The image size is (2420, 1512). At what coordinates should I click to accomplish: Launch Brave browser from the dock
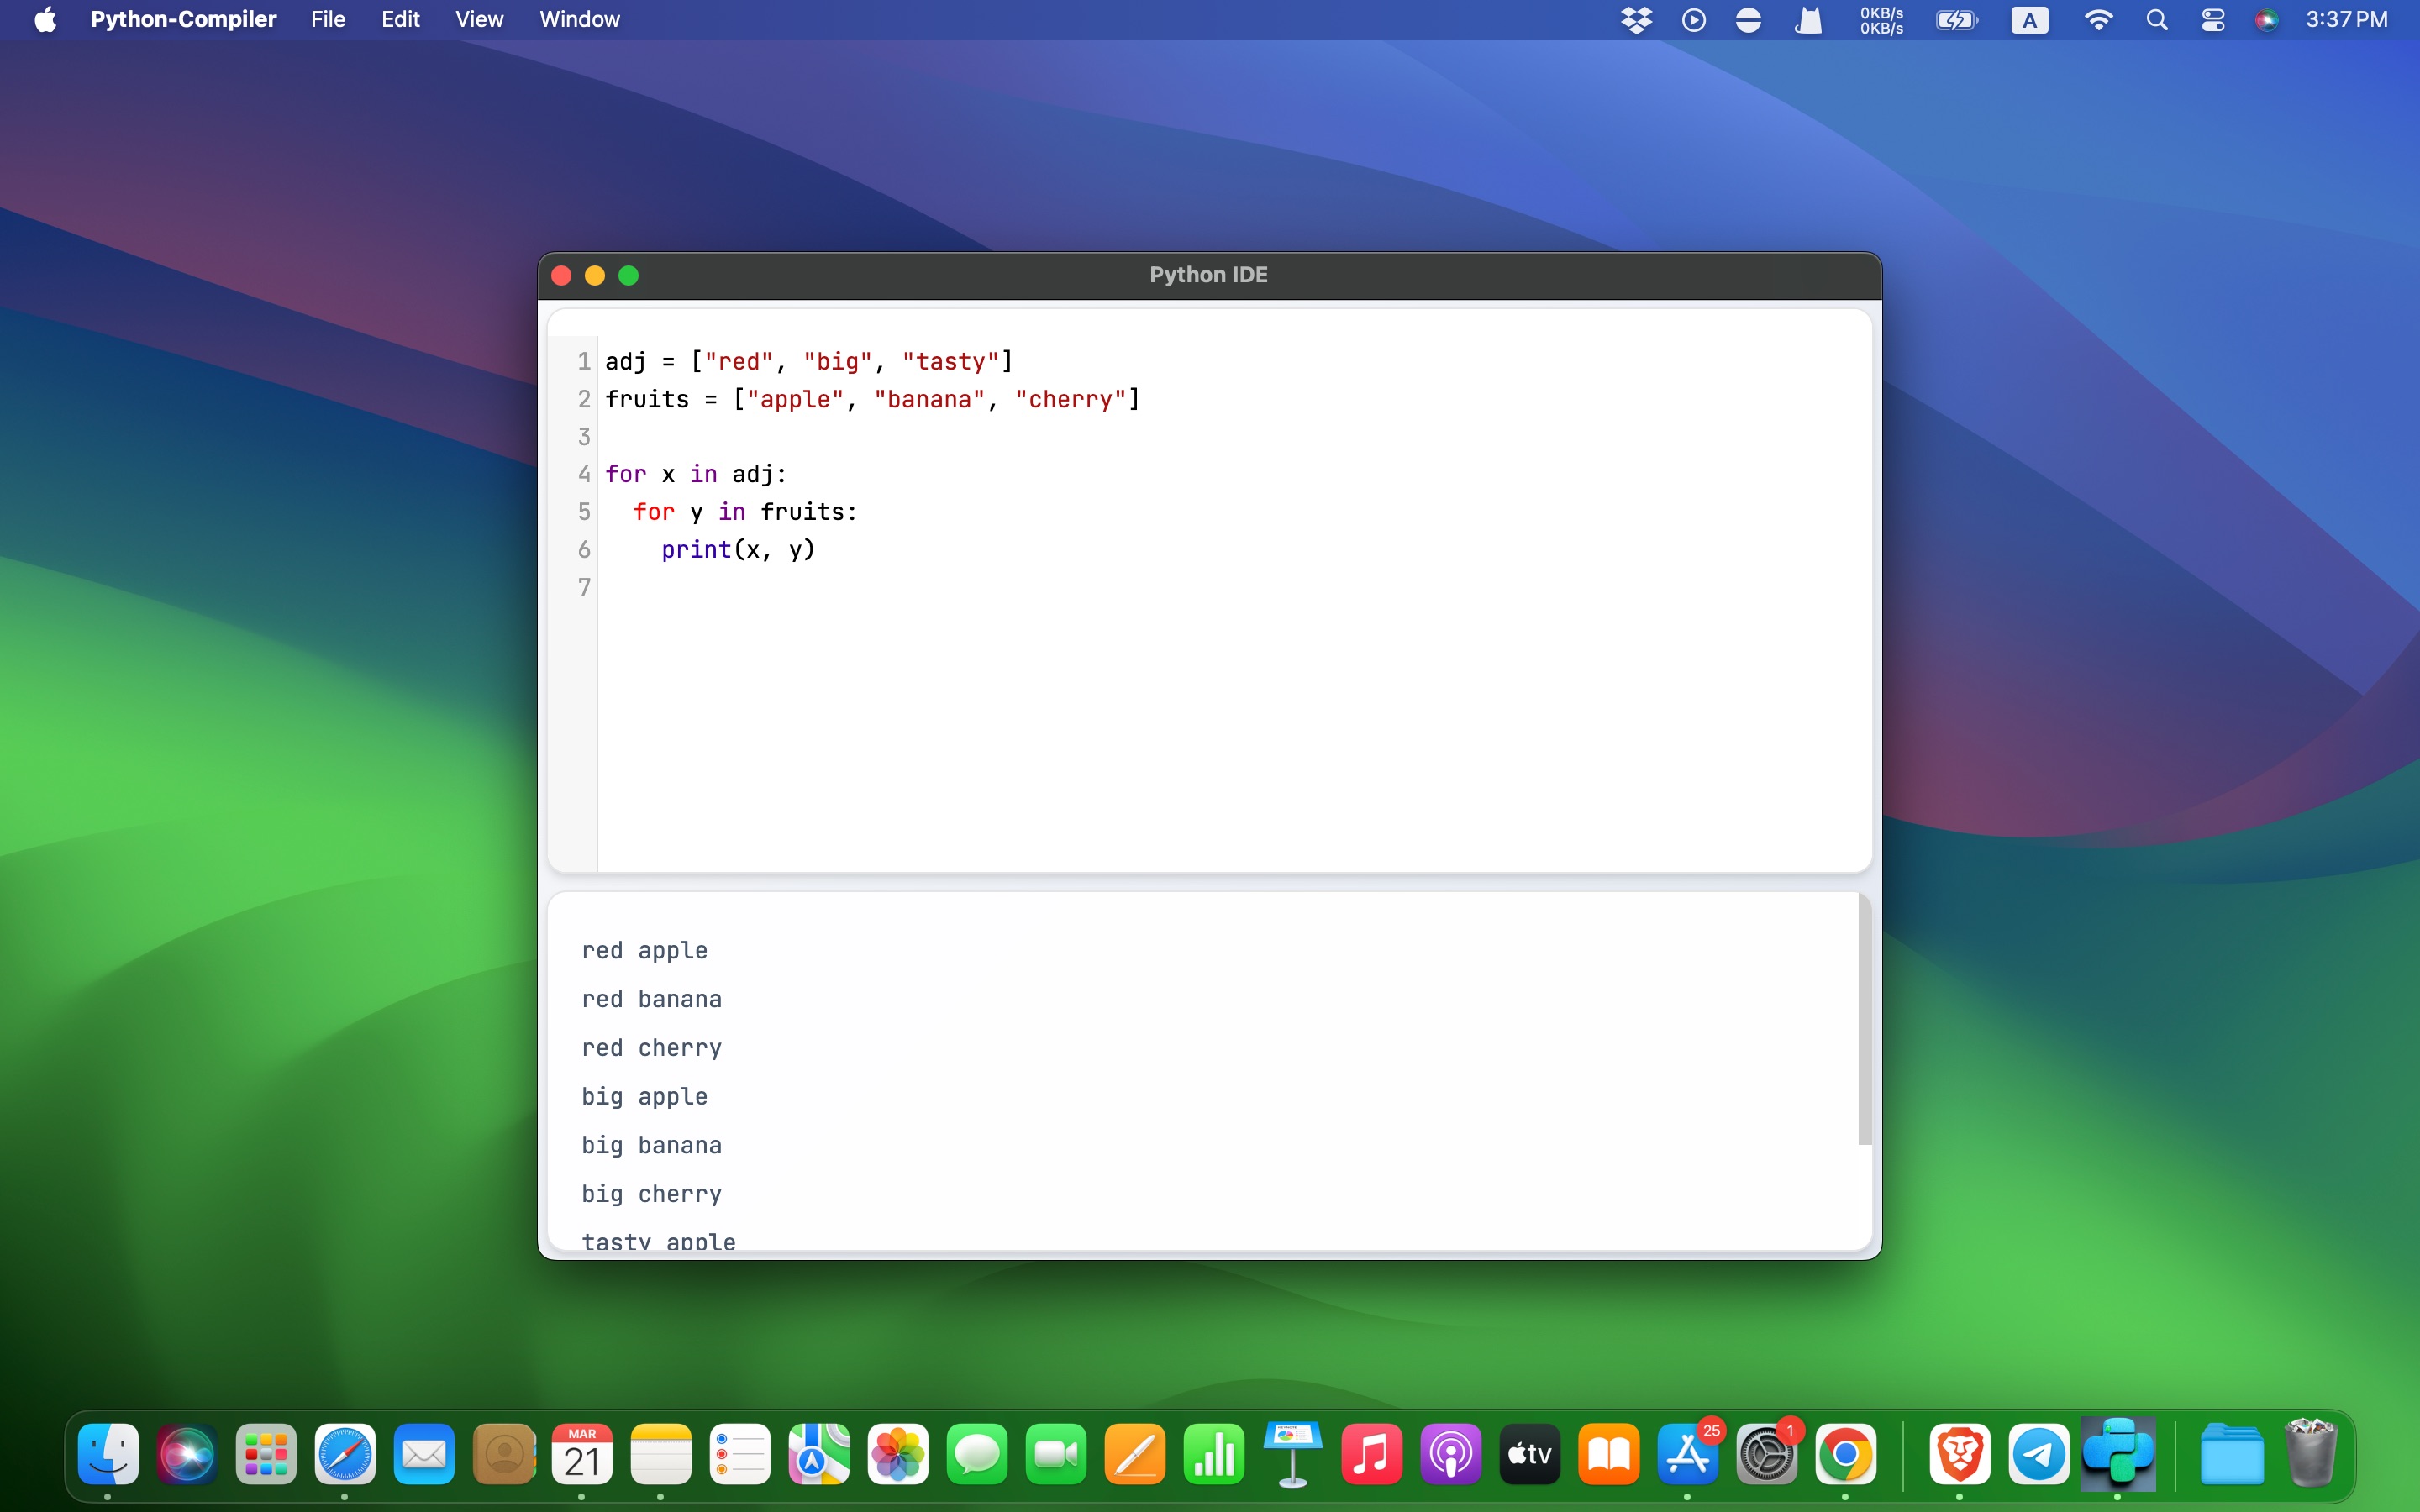tap(1960, 1454)
